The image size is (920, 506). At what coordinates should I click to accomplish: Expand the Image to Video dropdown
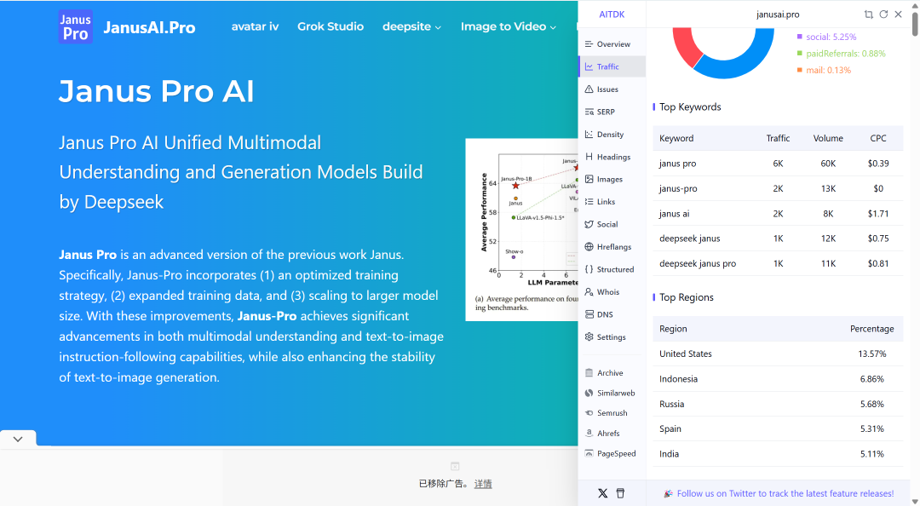pyautogui.click(x=508, y=26)
